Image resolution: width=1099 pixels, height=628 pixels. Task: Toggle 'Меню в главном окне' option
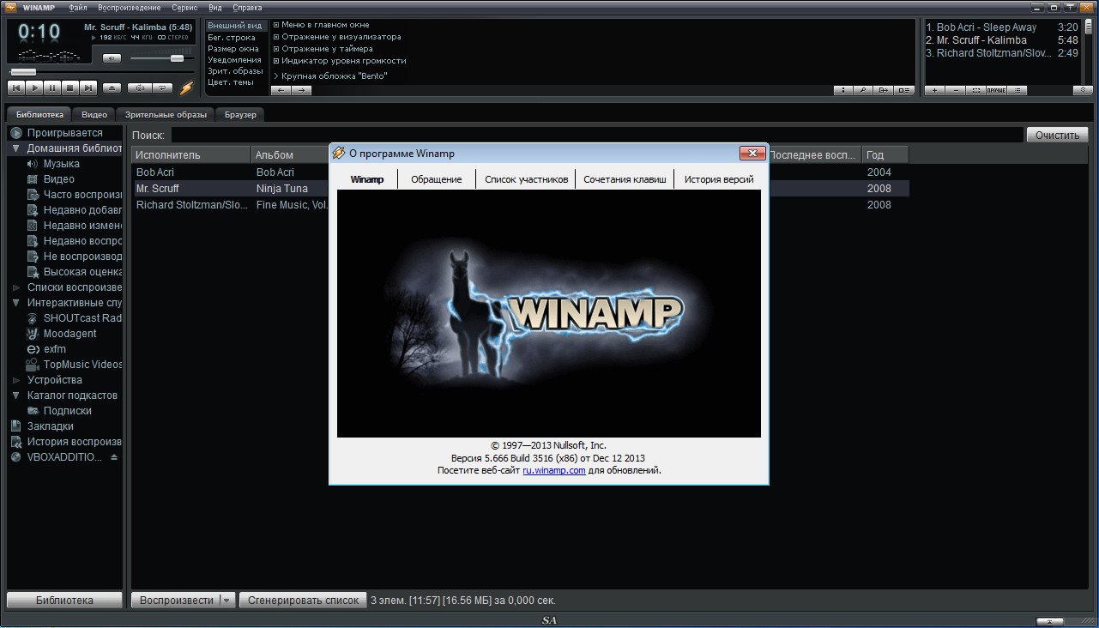[321, 25]
